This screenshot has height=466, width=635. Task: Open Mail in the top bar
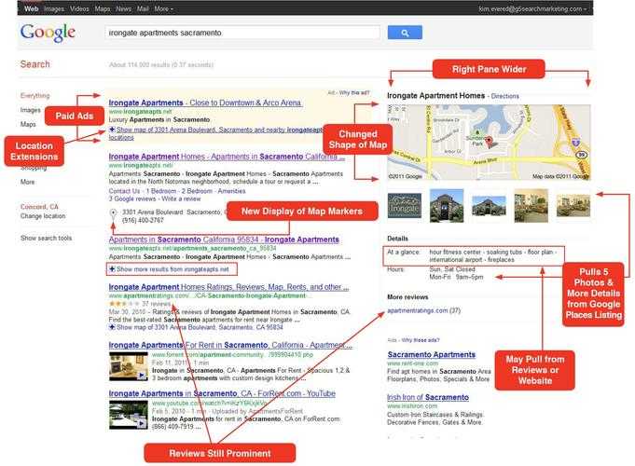(x=143, y=8)
